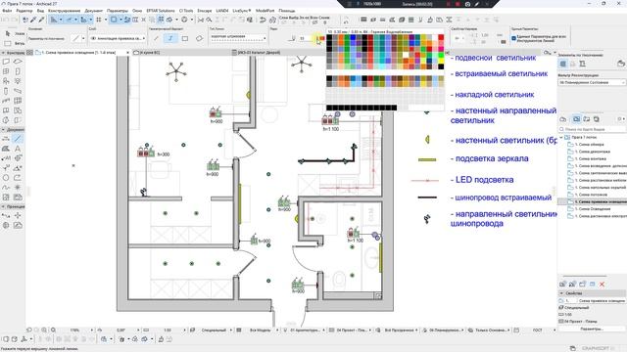Select the Beam tool icon
The image size is (627, 352).
pos(18,91)
